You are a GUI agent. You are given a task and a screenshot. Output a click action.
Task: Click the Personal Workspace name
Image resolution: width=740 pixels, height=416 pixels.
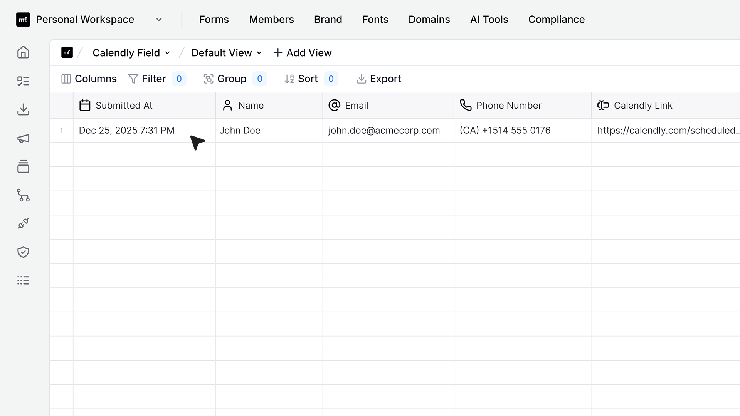pos(85,20)
